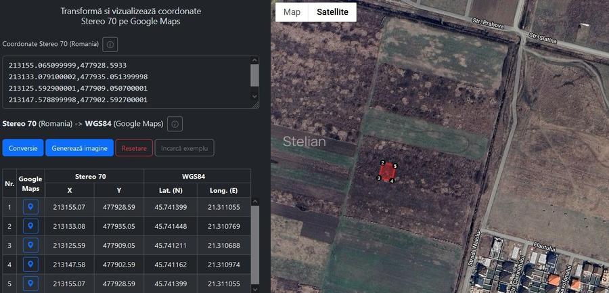Click info icon next to WGS84 (Google Maps)
This screenshot has width=609, height=293.
coord(175,125)
